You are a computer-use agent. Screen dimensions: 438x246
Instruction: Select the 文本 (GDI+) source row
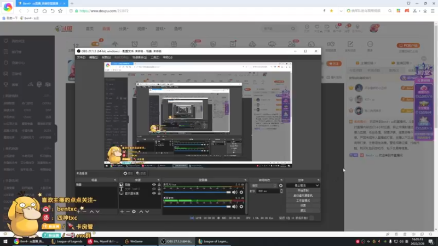pos(140,189)
